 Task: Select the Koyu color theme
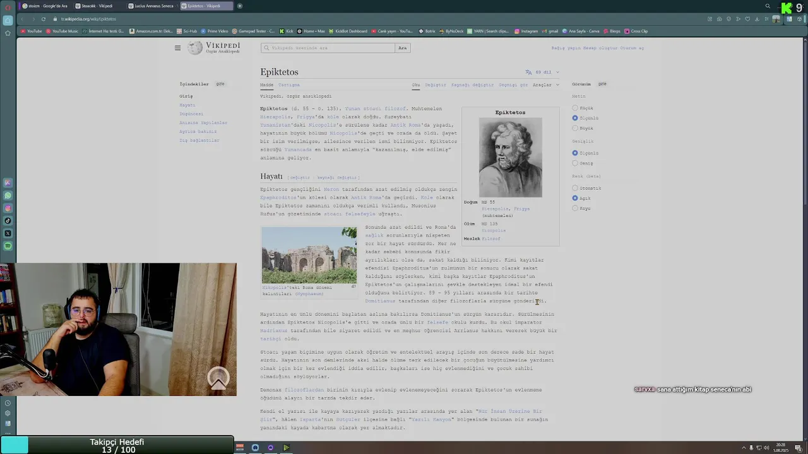(575, 208)
